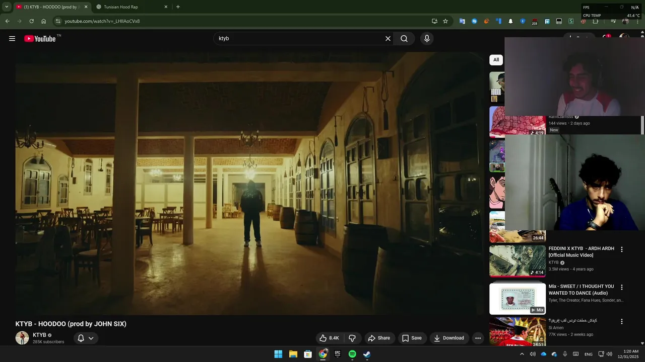This screenshot has width=645, height=362.
Task: Open the browser home page button
Action: tap(43, 21)
